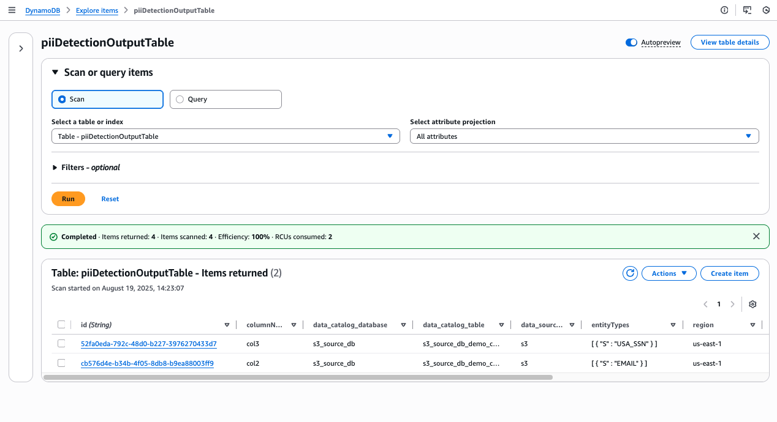Sort by columnN... column arrow
Viewport: 777px width, 422px height.
[x=294, y=325]
